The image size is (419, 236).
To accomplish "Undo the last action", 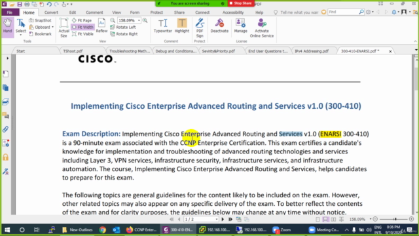I will tap(49, 4).
